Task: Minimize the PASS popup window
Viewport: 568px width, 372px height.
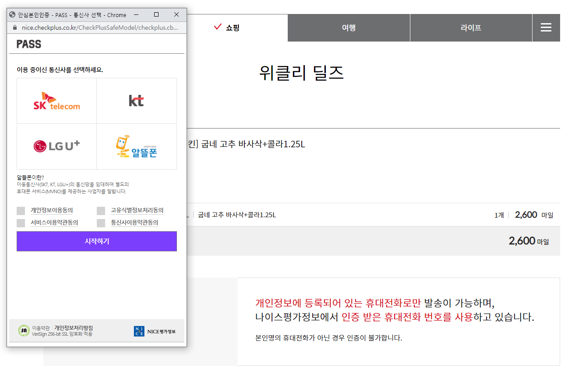Action: point(137,14)
